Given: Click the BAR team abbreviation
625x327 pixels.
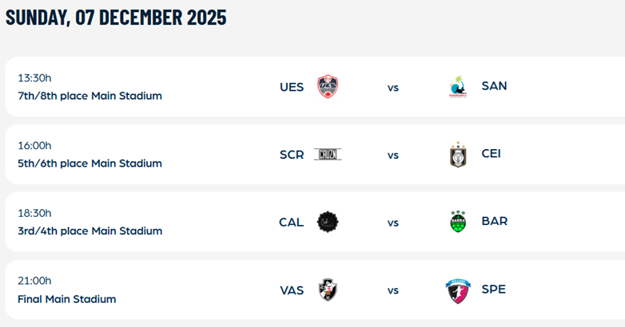Looking at the screenshot, I should pos(494,222).
